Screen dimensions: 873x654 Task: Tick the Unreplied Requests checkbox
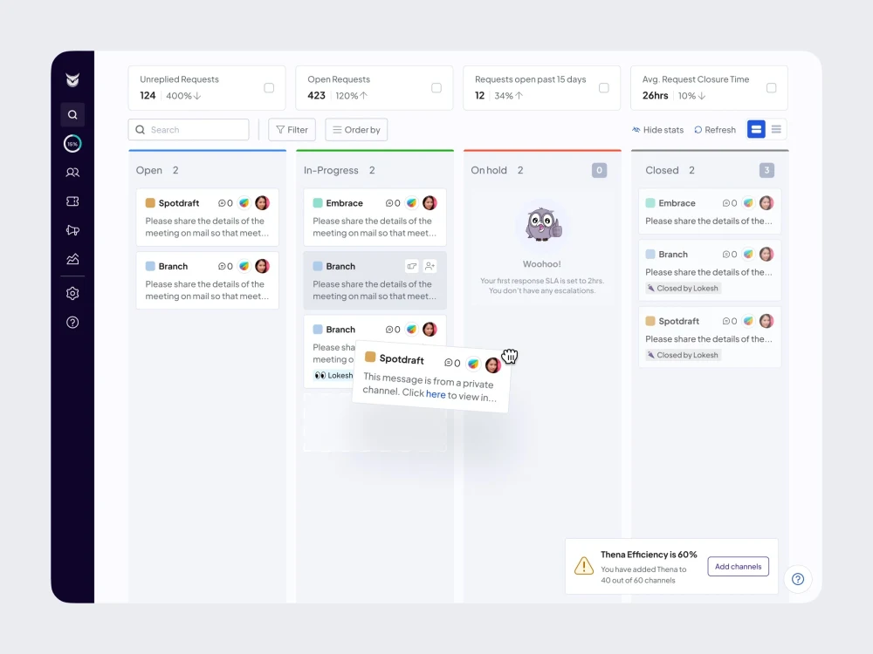click(x=269, y=88)
